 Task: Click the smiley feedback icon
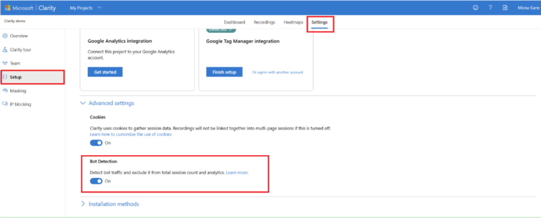(x=475, y=8)
